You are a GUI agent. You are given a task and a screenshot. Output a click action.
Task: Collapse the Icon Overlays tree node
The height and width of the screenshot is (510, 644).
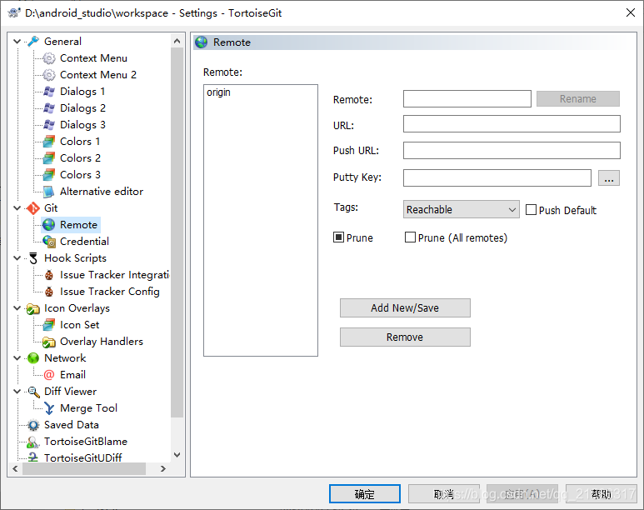click(17, 308)
